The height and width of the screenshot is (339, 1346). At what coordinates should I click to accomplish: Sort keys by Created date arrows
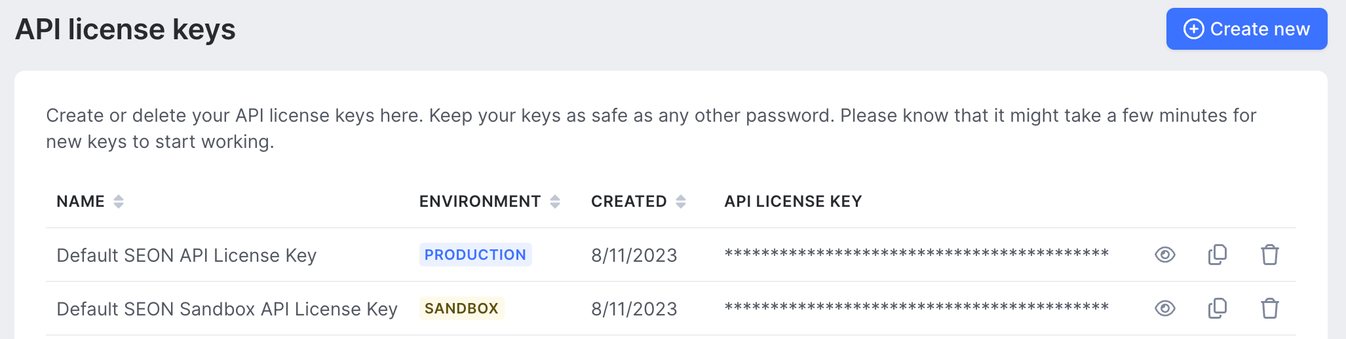pyautogui.click(x=681, y=202)
